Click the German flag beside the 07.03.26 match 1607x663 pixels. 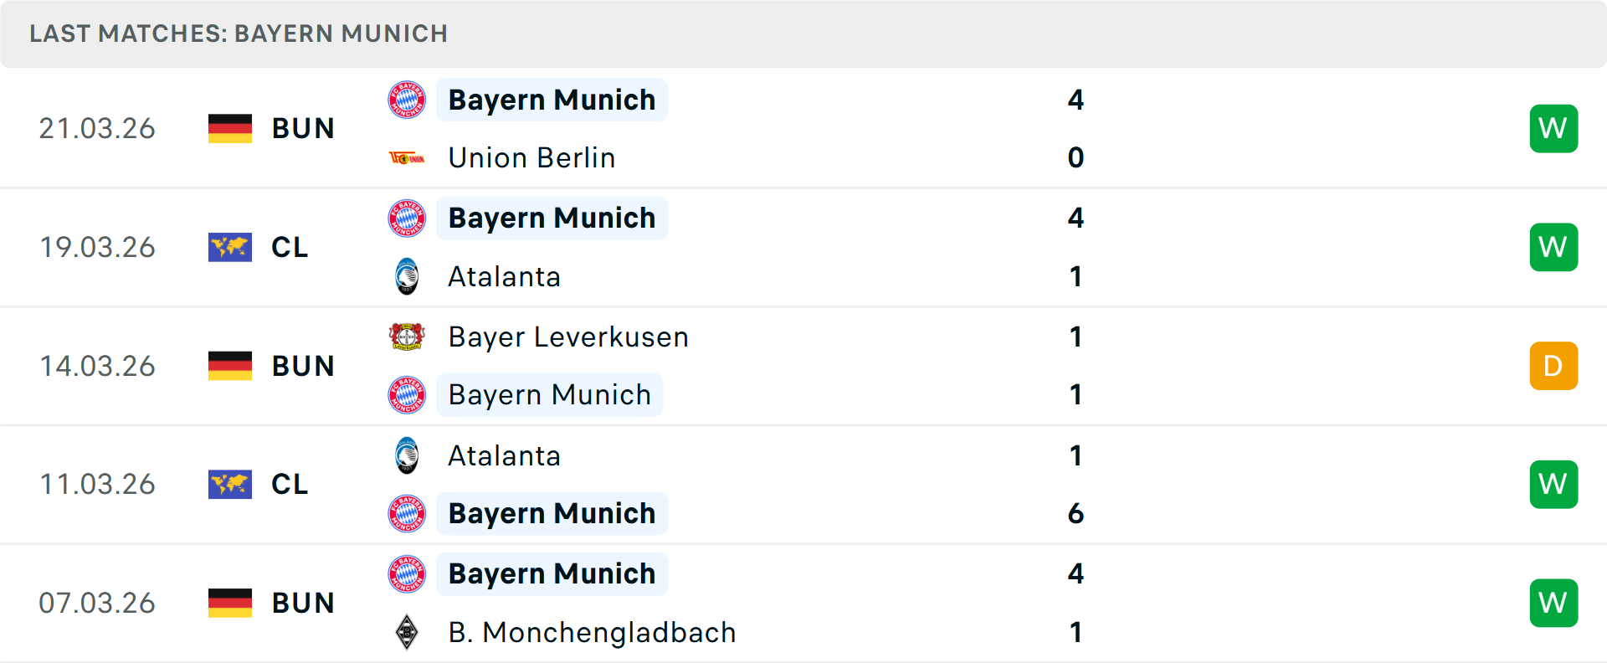(230, 602)
